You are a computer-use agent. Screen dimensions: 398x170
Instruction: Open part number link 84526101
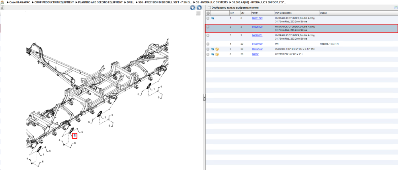coord(257,35)
